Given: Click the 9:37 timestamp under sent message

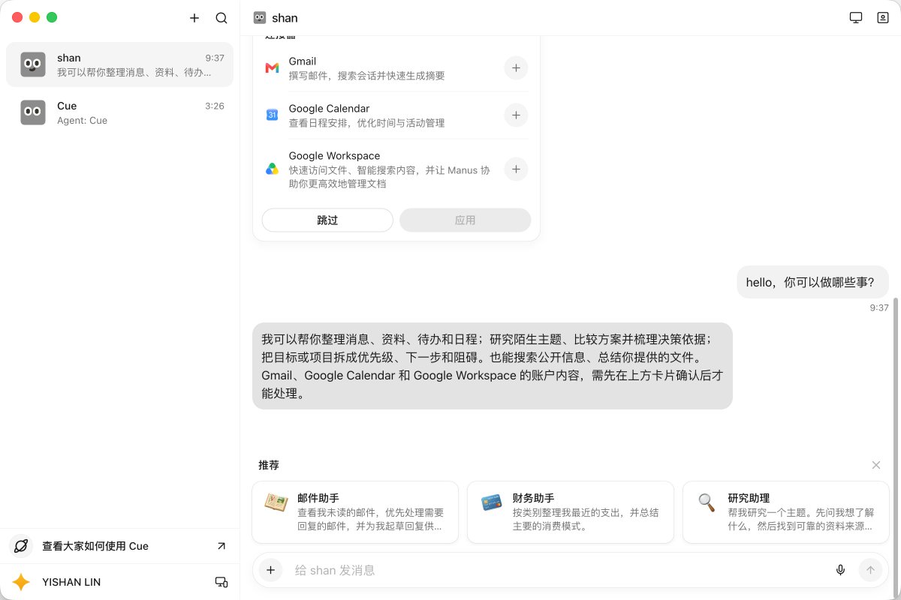Looking at the screenshot, I should point(879,307).
